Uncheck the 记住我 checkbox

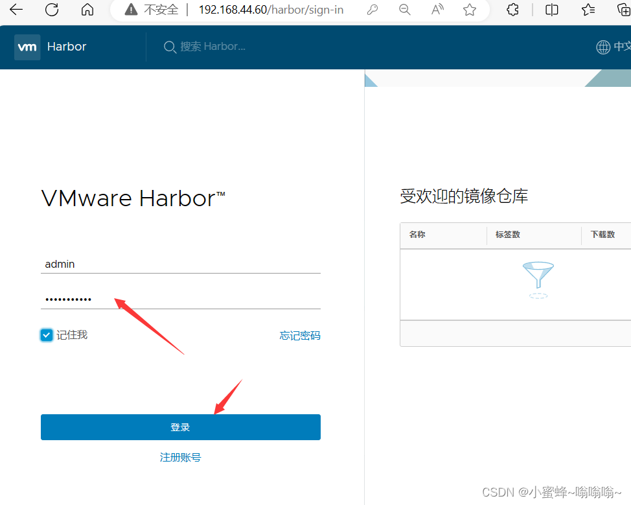coord(47,335)
